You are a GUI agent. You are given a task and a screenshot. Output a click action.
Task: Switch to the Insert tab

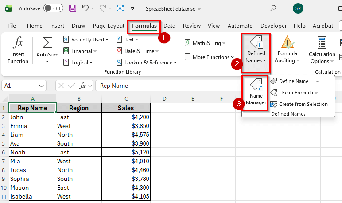57,26
